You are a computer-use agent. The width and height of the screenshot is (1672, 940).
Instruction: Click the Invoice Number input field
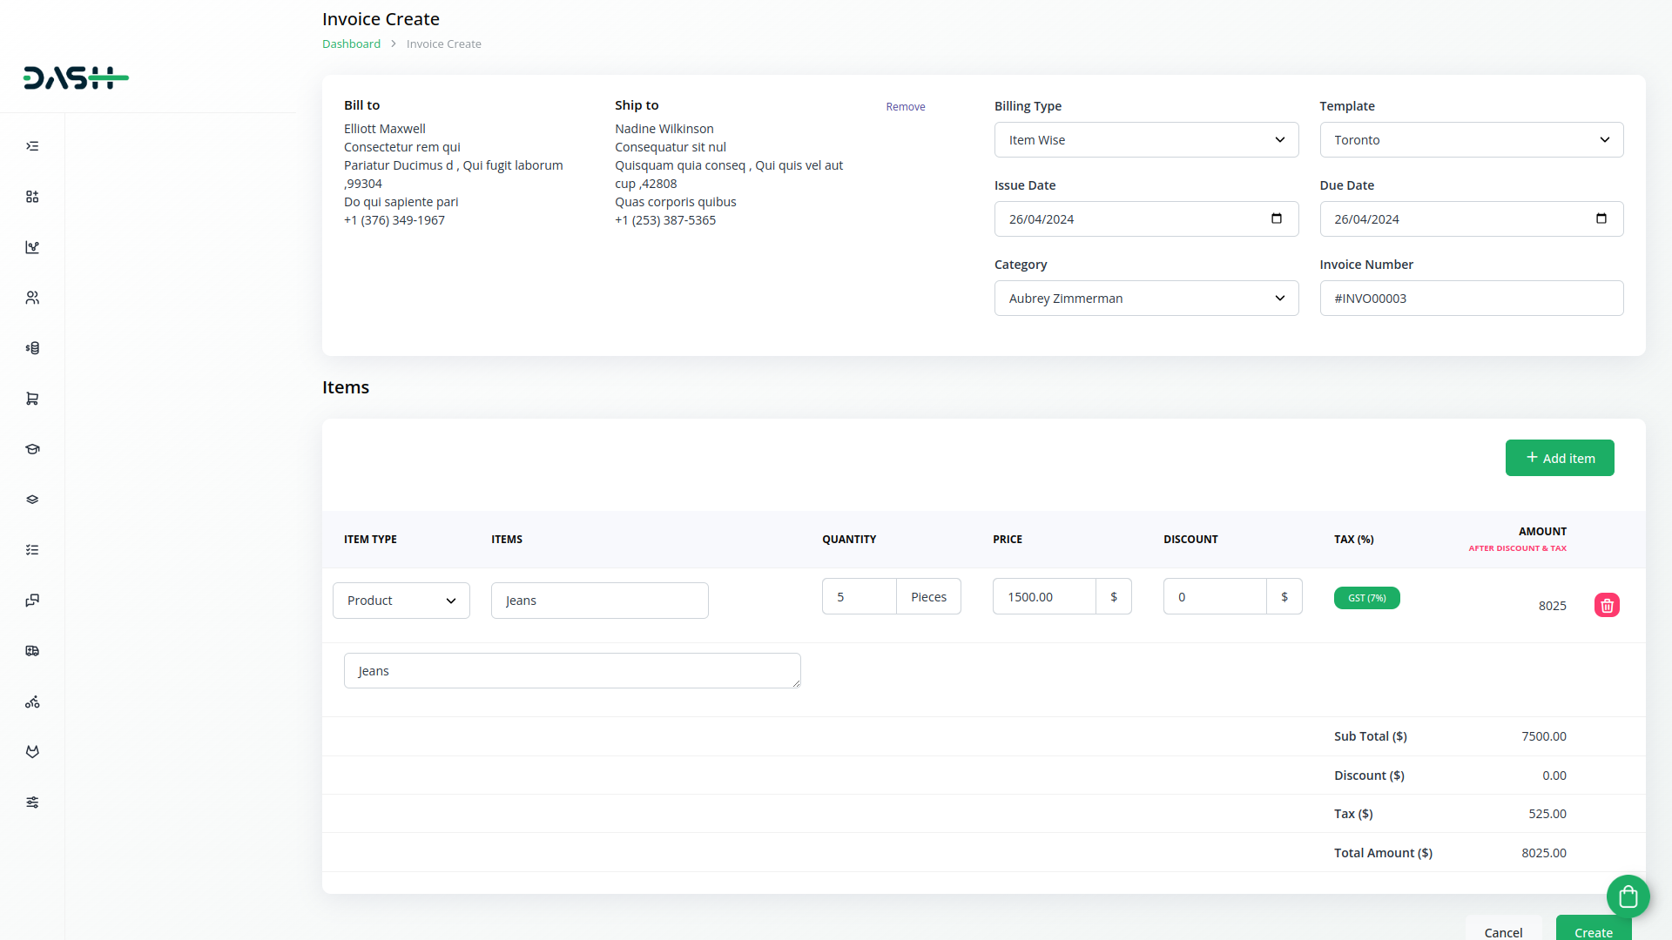point(1471,299)
